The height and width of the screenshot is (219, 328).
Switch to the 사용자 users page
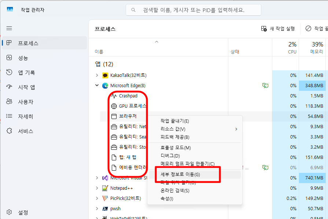point(44,102)
